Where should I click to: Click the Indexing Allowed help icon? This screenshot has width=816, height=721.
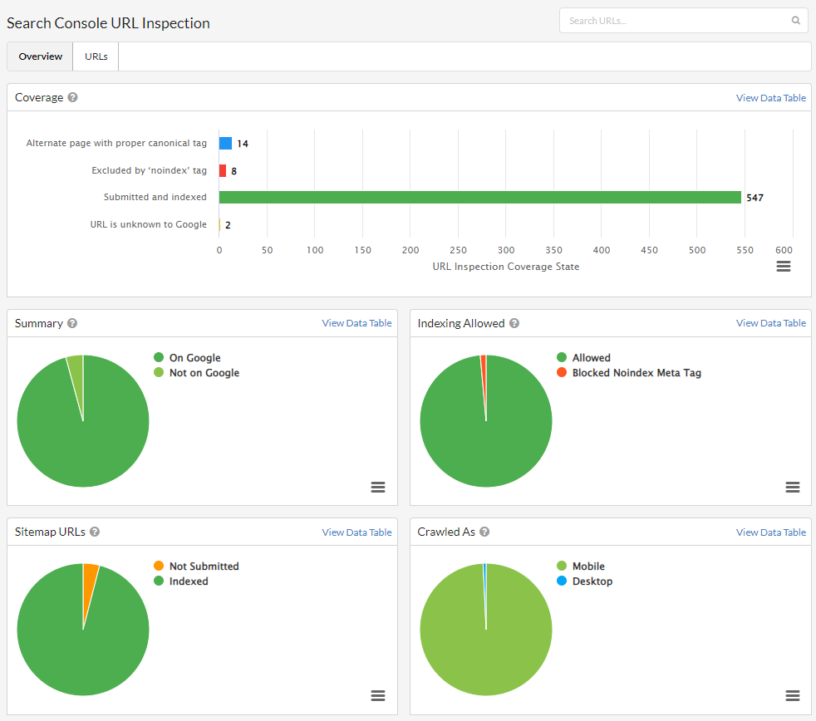tap(514, 323)
